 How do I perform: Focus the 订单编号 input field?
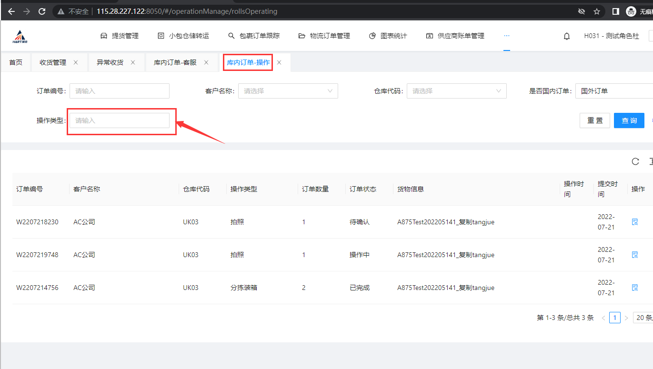[x=120, y=91]
